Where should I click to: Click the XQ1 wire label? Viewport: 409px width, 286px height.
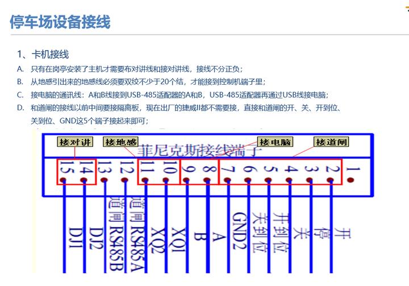click(179, 239)
